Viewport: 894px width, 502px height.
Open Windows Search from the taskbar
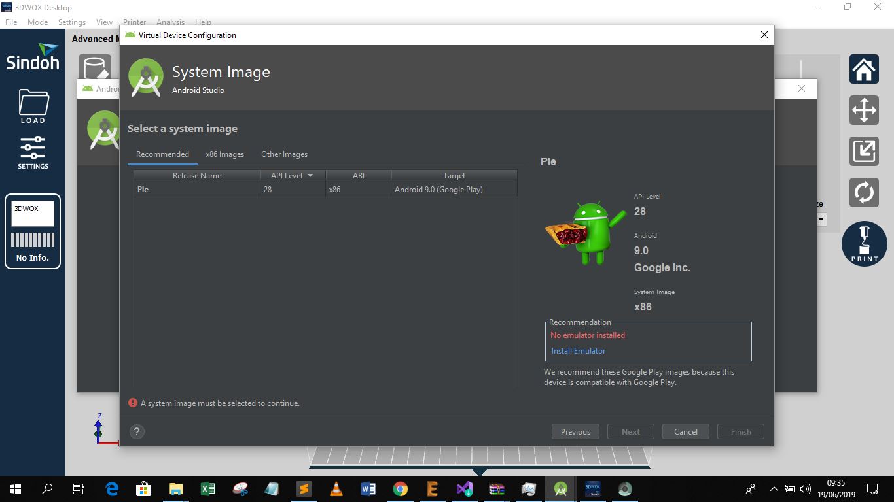tap(47, 489)
